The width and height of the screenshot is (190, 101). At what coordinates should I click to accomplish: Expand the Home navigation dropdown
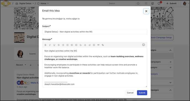point(43,4)
